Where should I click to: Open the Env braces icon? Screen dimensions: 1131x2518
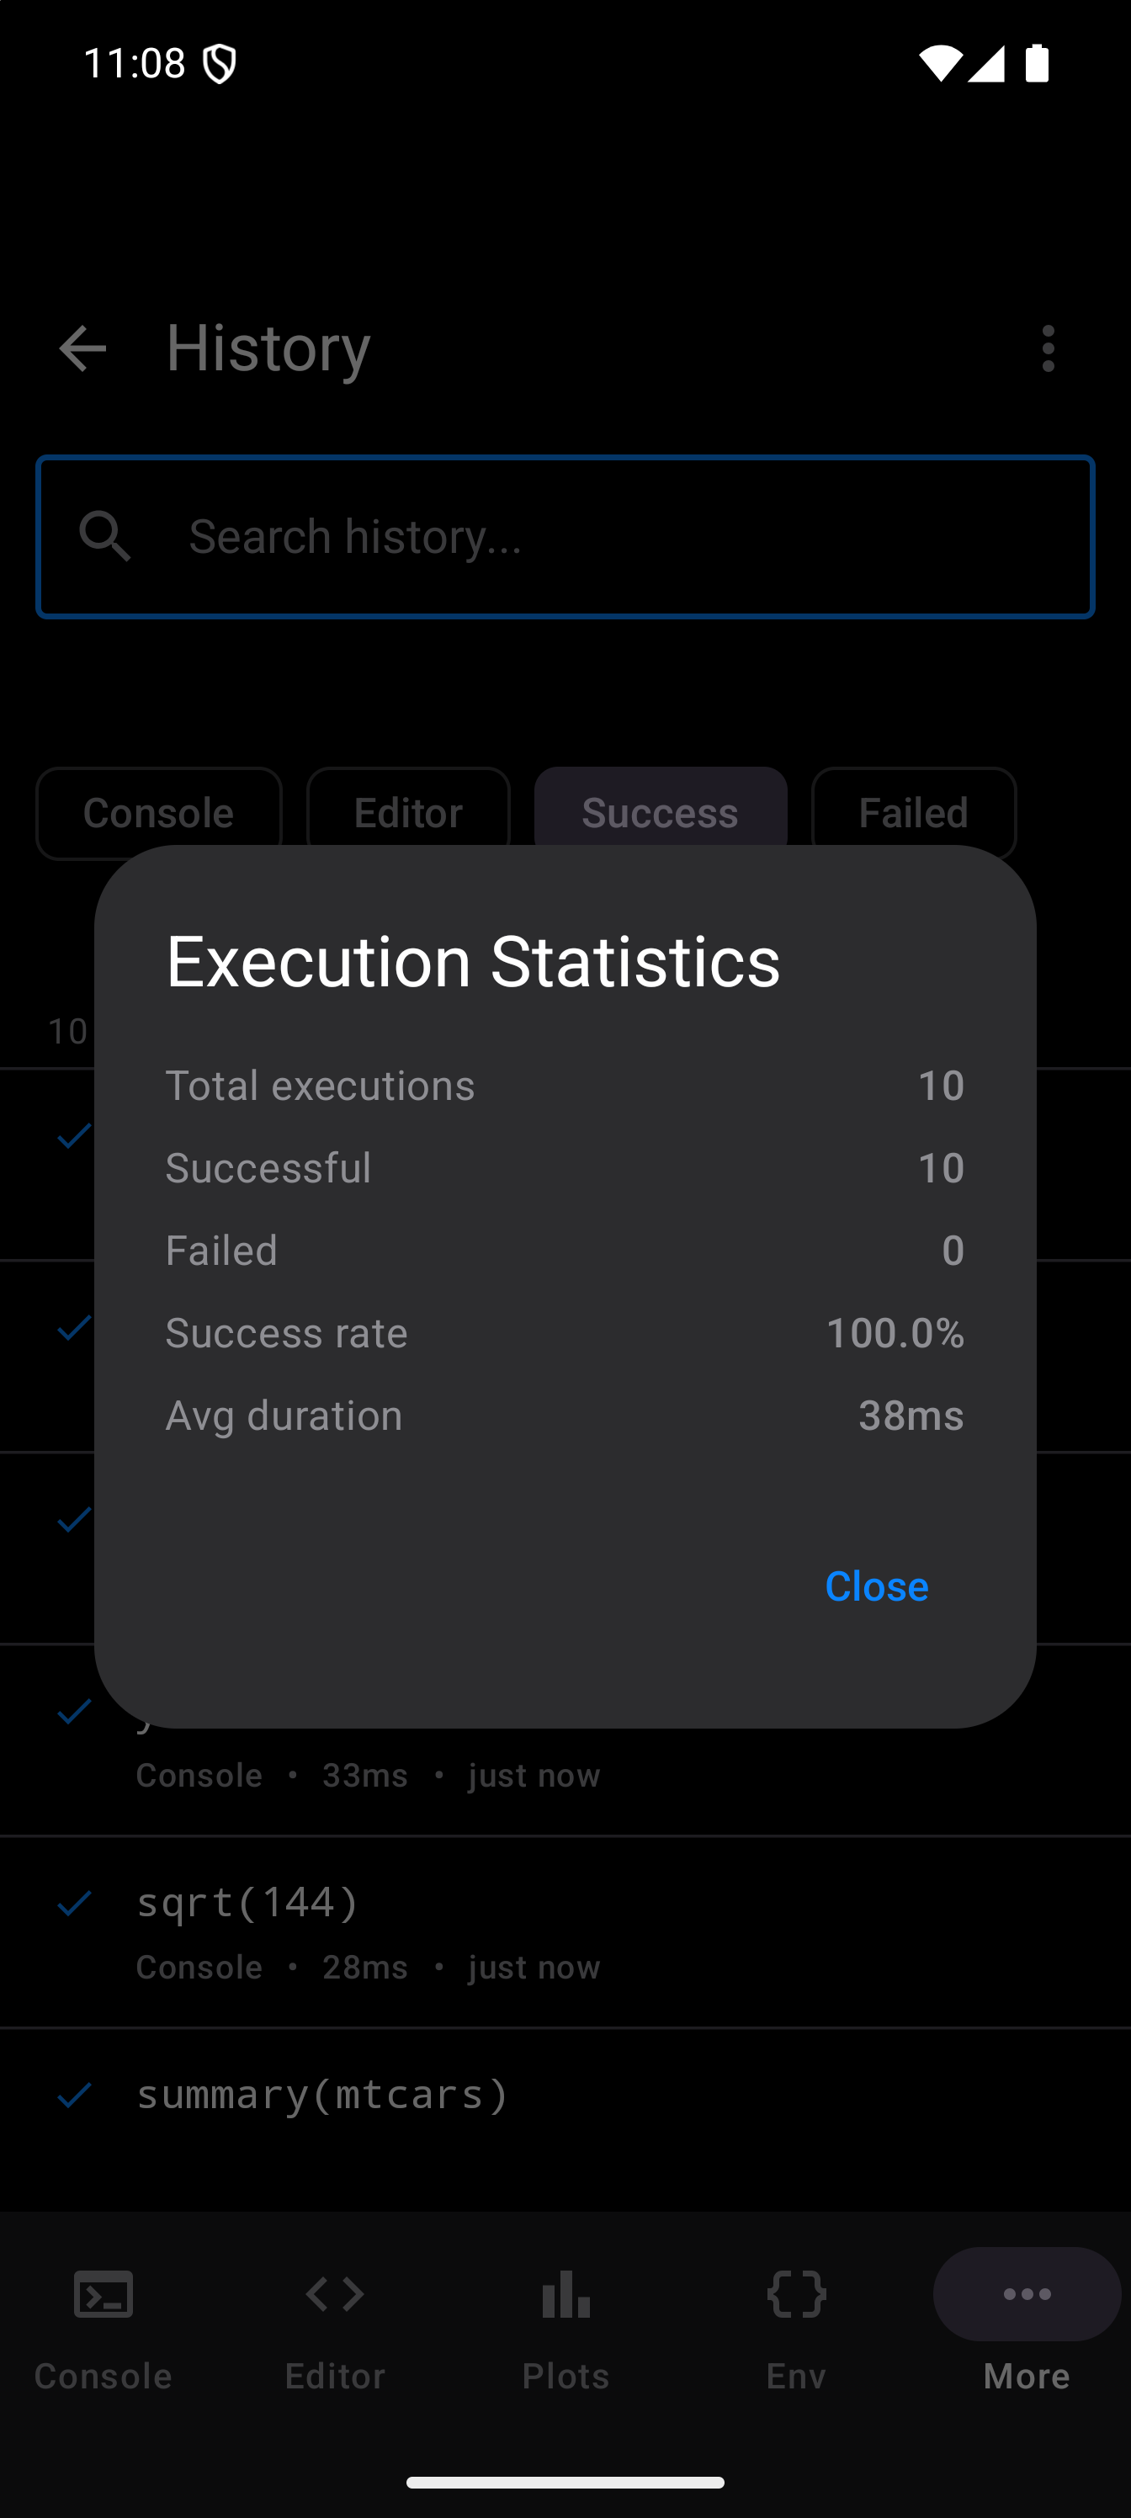(x=797, y=2294)
